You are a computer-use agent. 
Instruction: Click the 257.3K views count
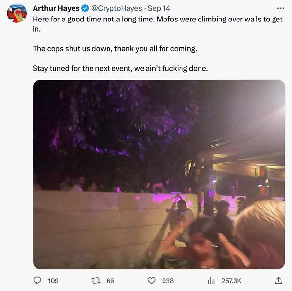tap(231, 281)
